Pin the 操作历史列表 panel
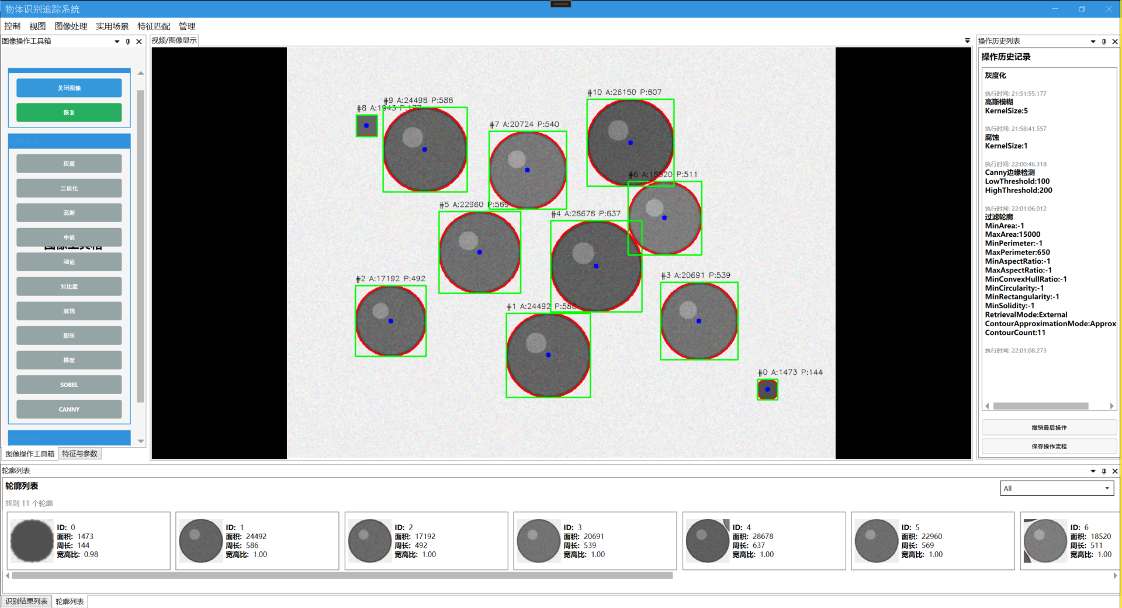Screen dimensions: 1122x608 (1104, 42)
